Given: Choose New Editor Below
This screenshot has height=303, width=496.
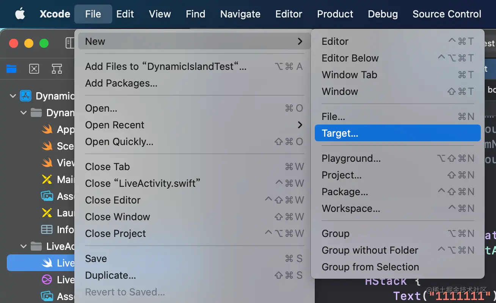Looking at the screenshot, I should point(398,58).
